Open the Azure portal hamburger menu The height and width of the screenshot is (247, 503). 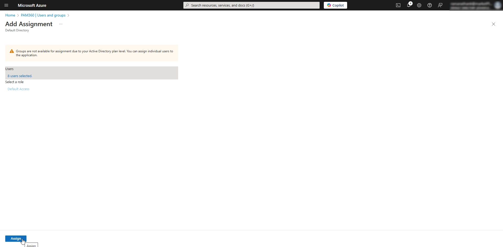tap(6, 5)
